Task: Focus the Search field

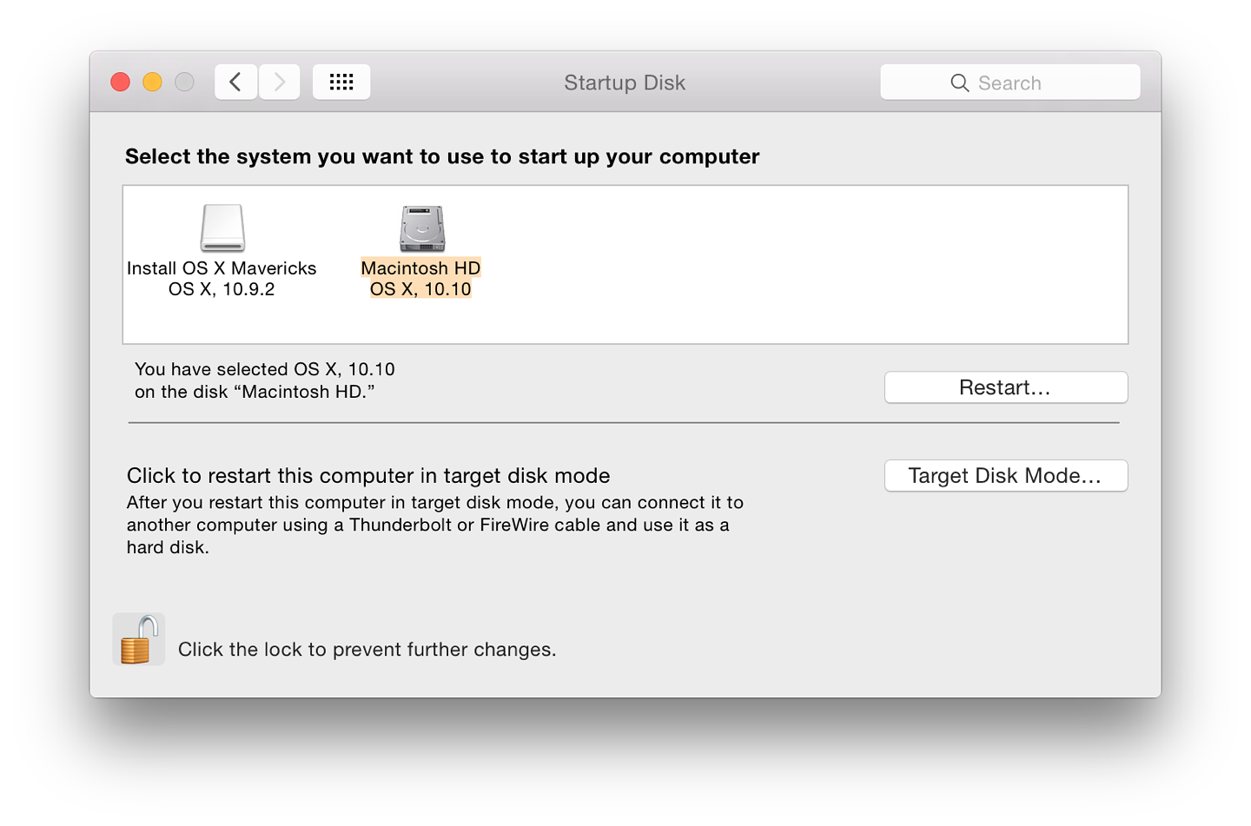Action: click(x=1009, y=83)
